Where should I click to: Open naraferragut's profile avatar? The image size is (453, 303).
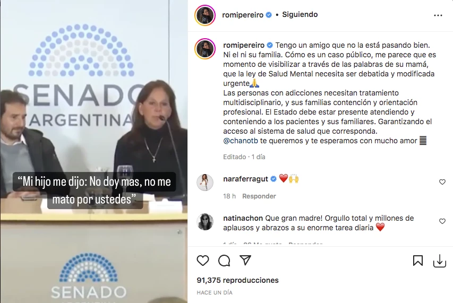pos(205,183)
